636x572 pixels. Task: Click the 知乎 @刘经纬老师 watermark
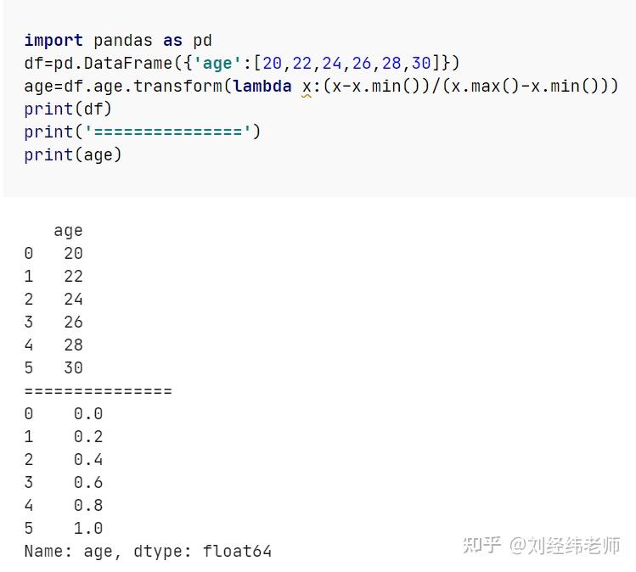542,545
